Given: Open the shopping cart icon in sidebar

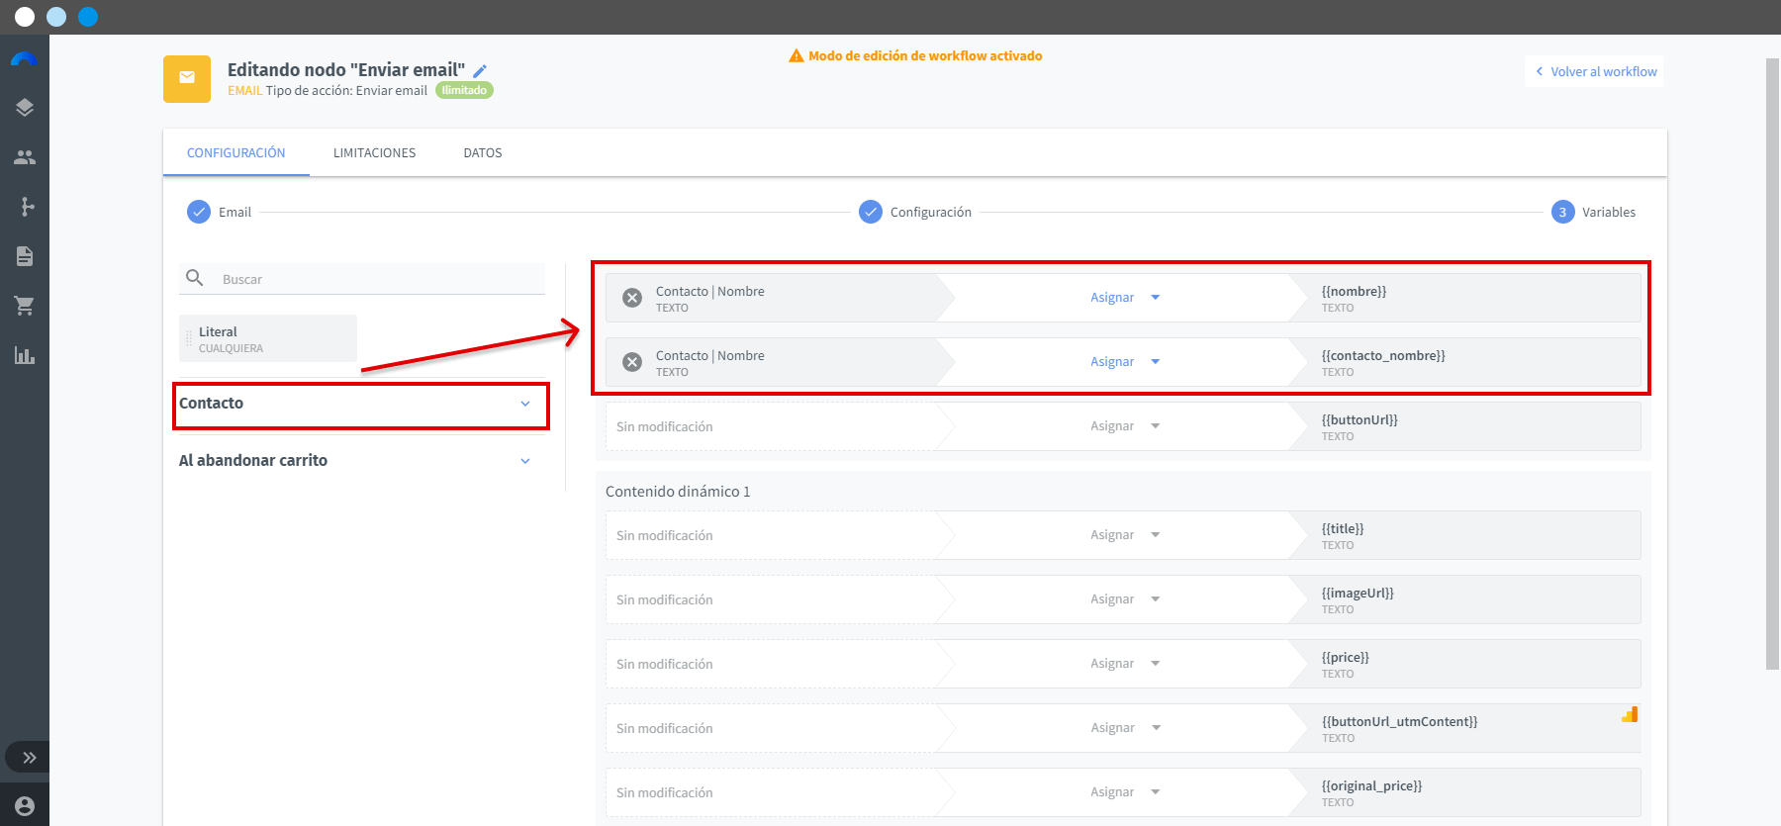Looking at the screenshot, I should pos(25,306).
